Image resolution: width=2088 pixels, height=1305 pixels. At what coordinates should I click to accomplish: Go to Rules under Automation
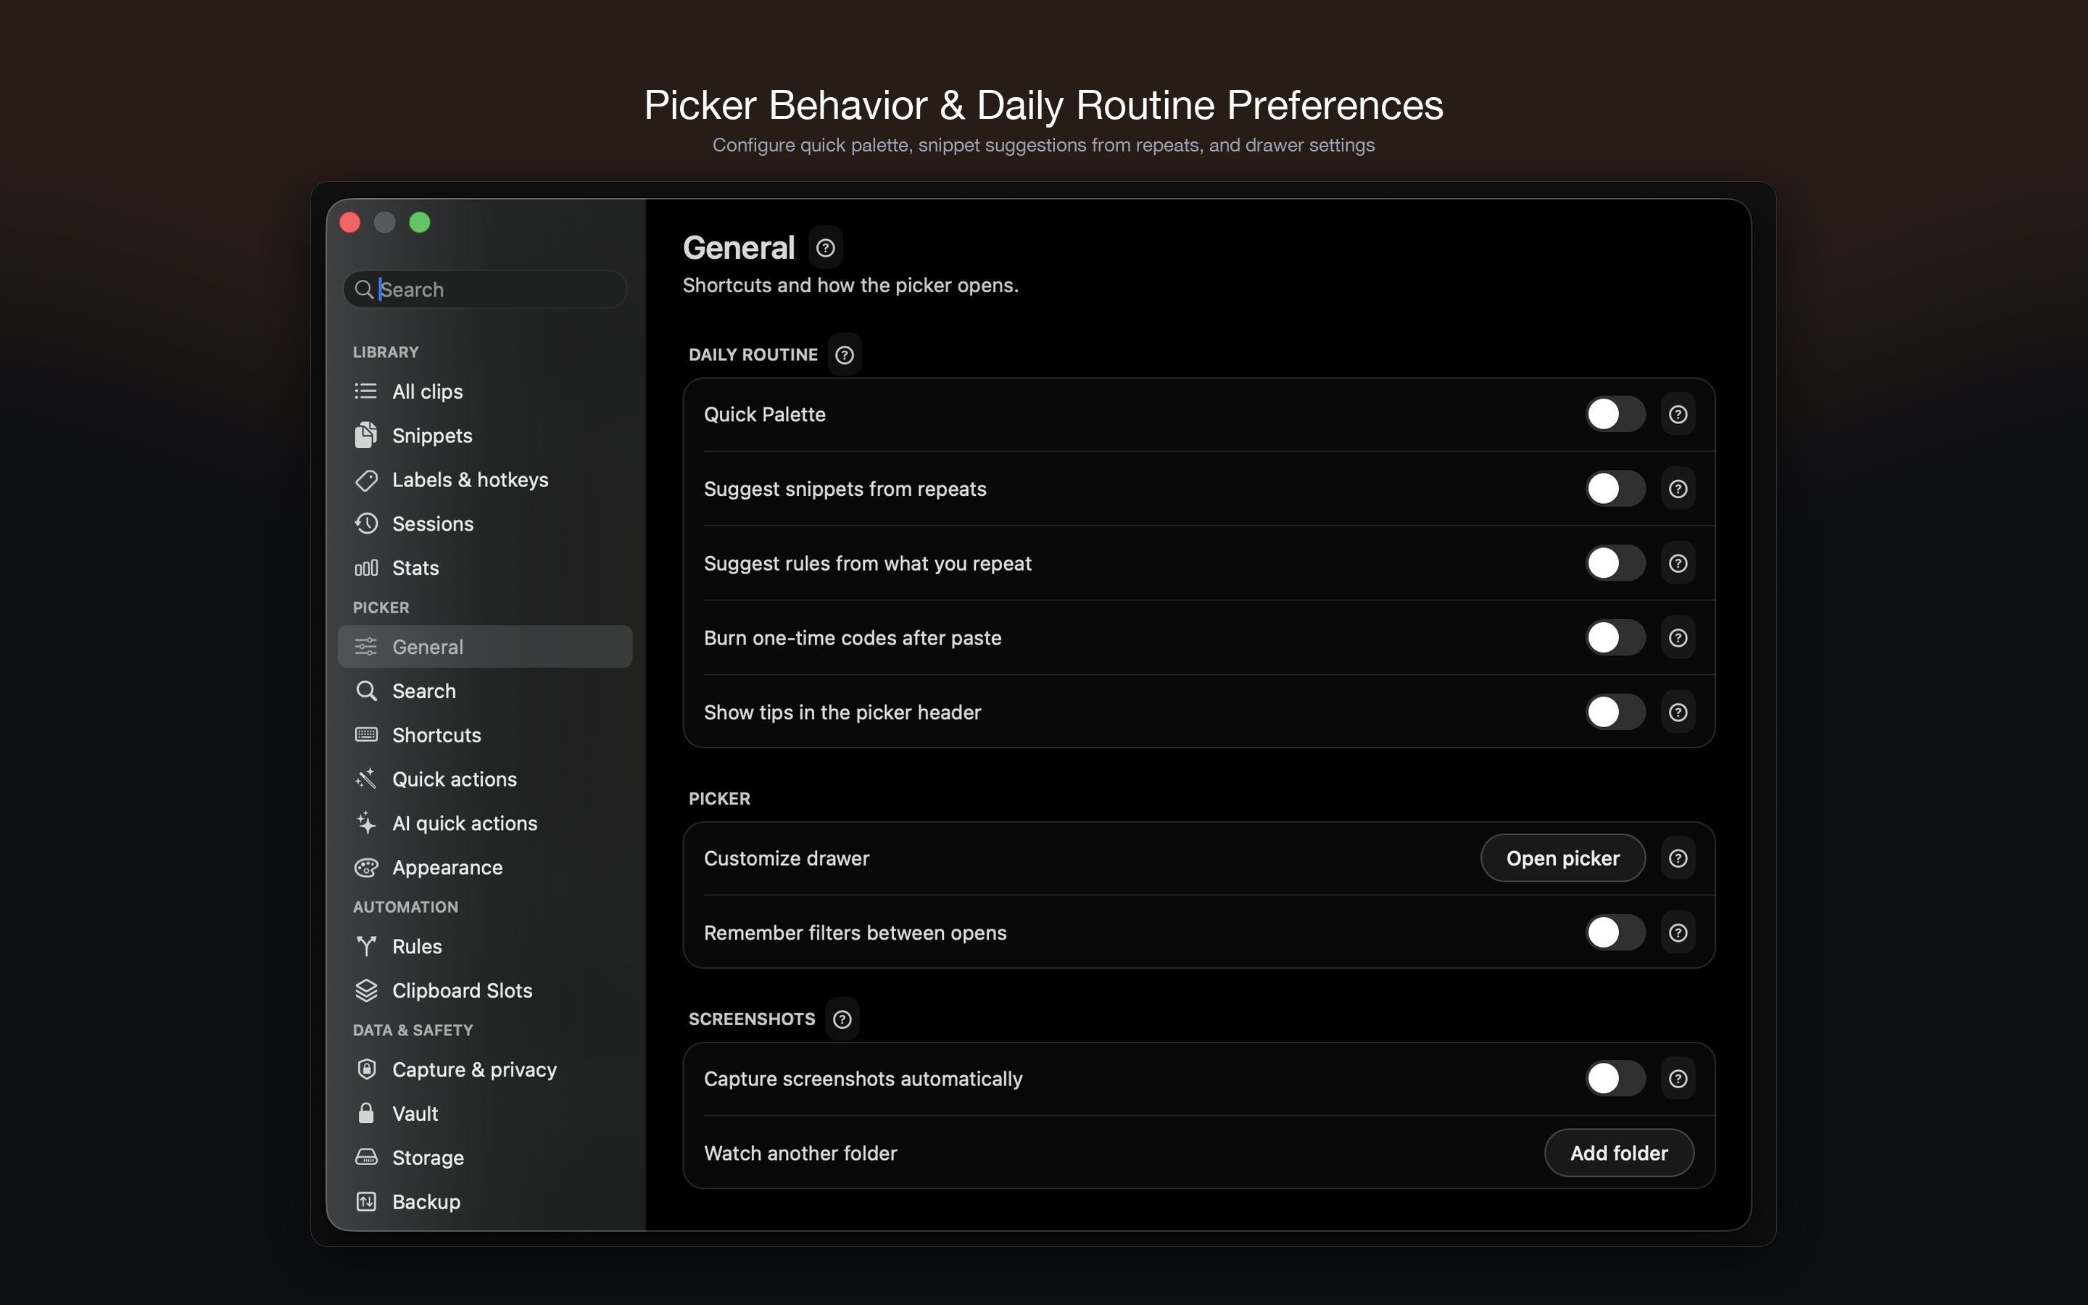[484, 946]
